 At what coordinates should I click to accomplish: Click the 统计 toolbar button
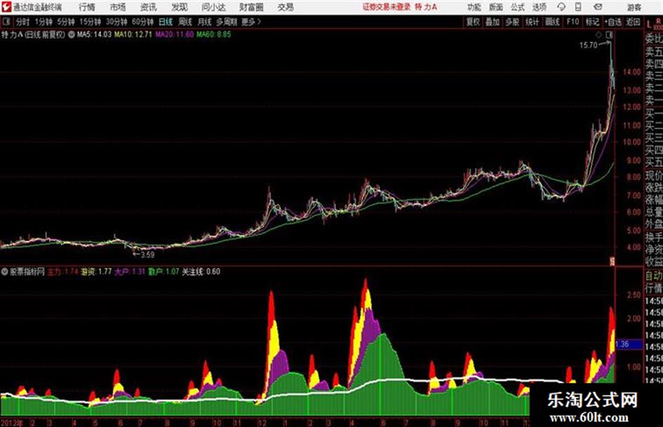coord(532,22)
